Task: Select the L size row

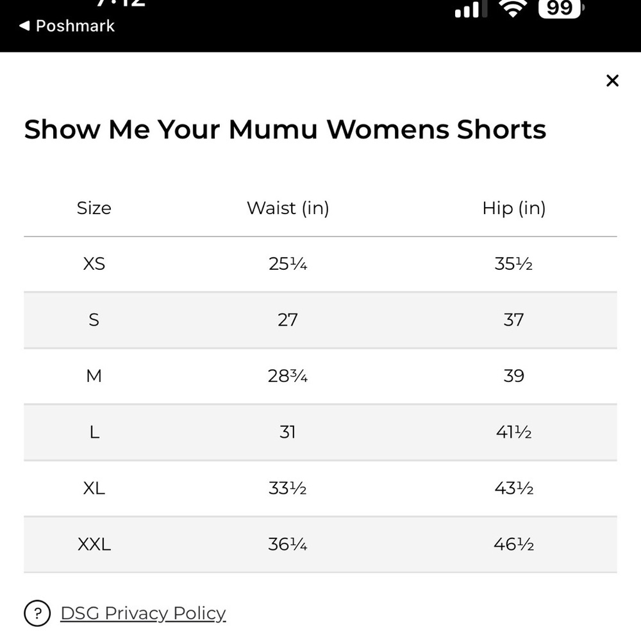Action: (94, 432)
